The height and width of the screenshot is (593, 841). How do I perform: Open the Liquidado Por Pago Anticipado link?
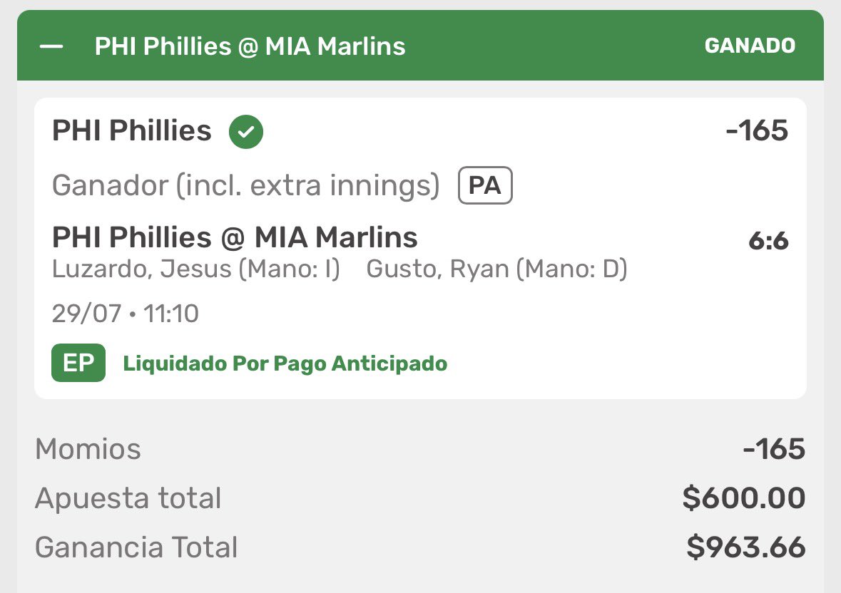pos(285,363)
